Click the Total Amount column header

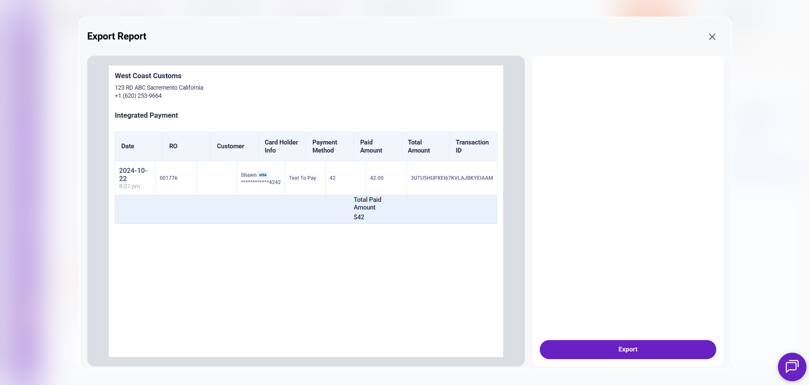(x=419, y=146)
